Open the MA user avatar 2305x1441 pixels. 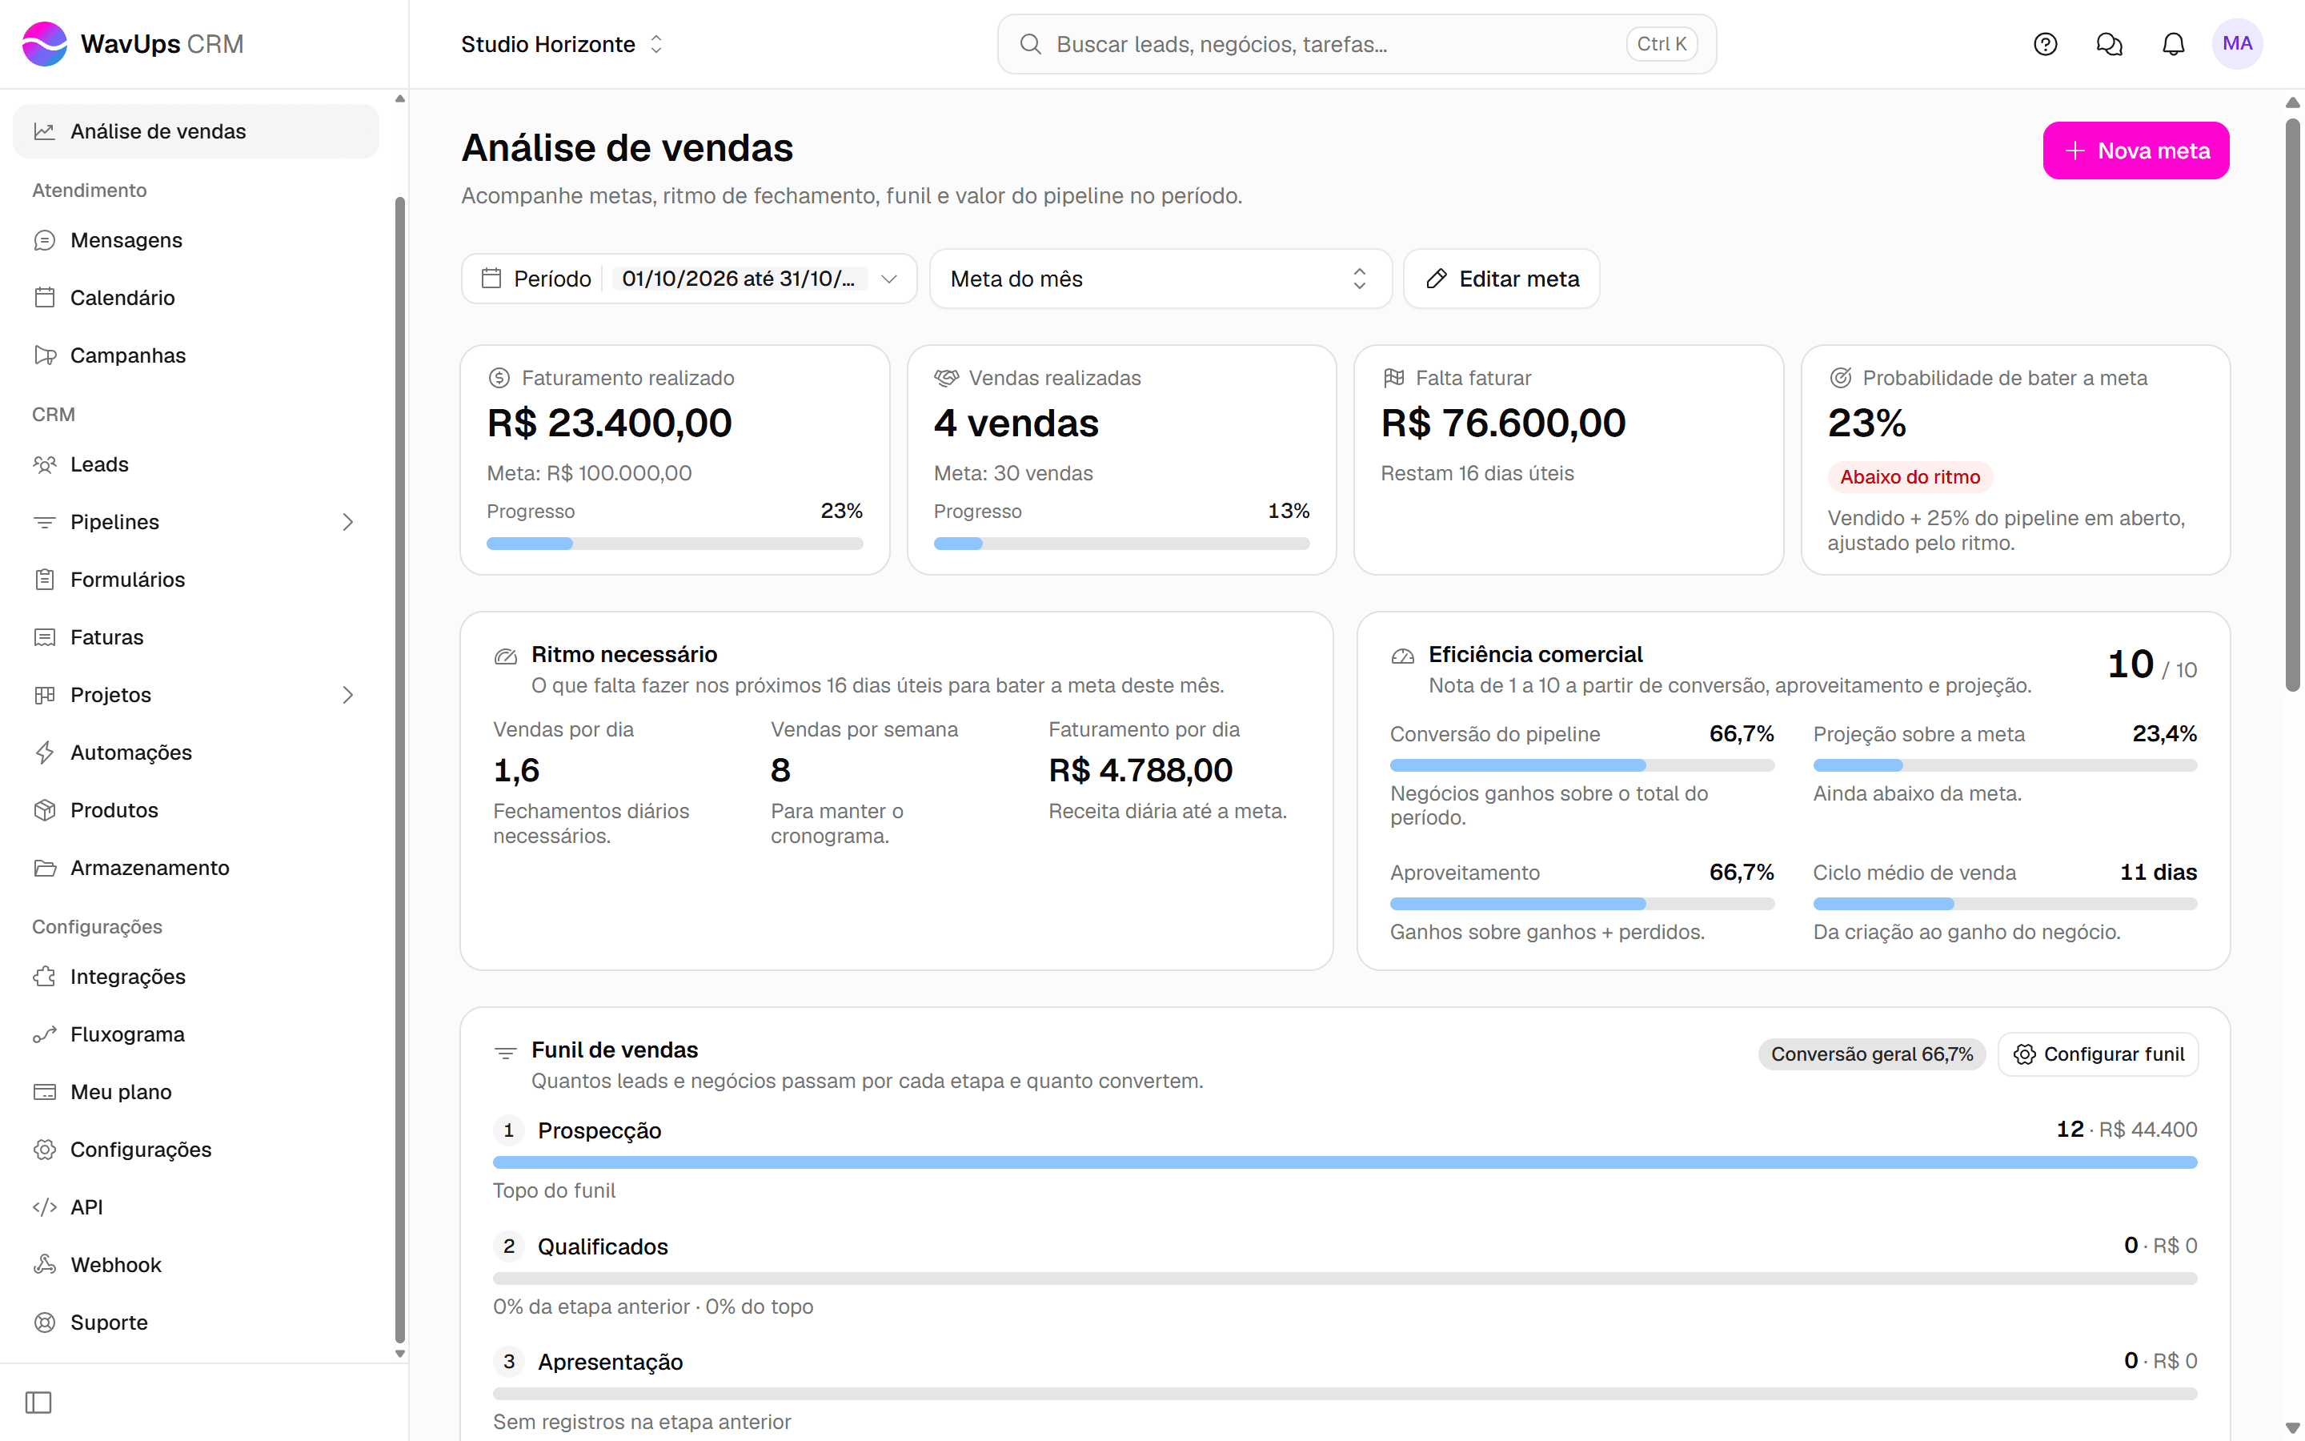coord(2236,44)
